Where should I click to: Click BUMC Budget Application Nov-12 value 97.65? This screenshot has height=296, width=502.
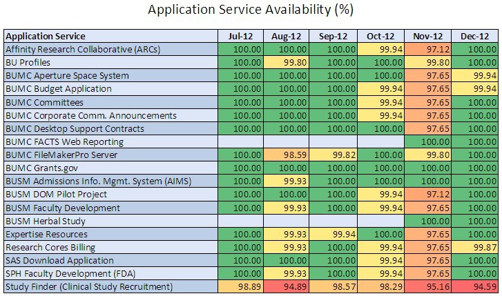427,88
